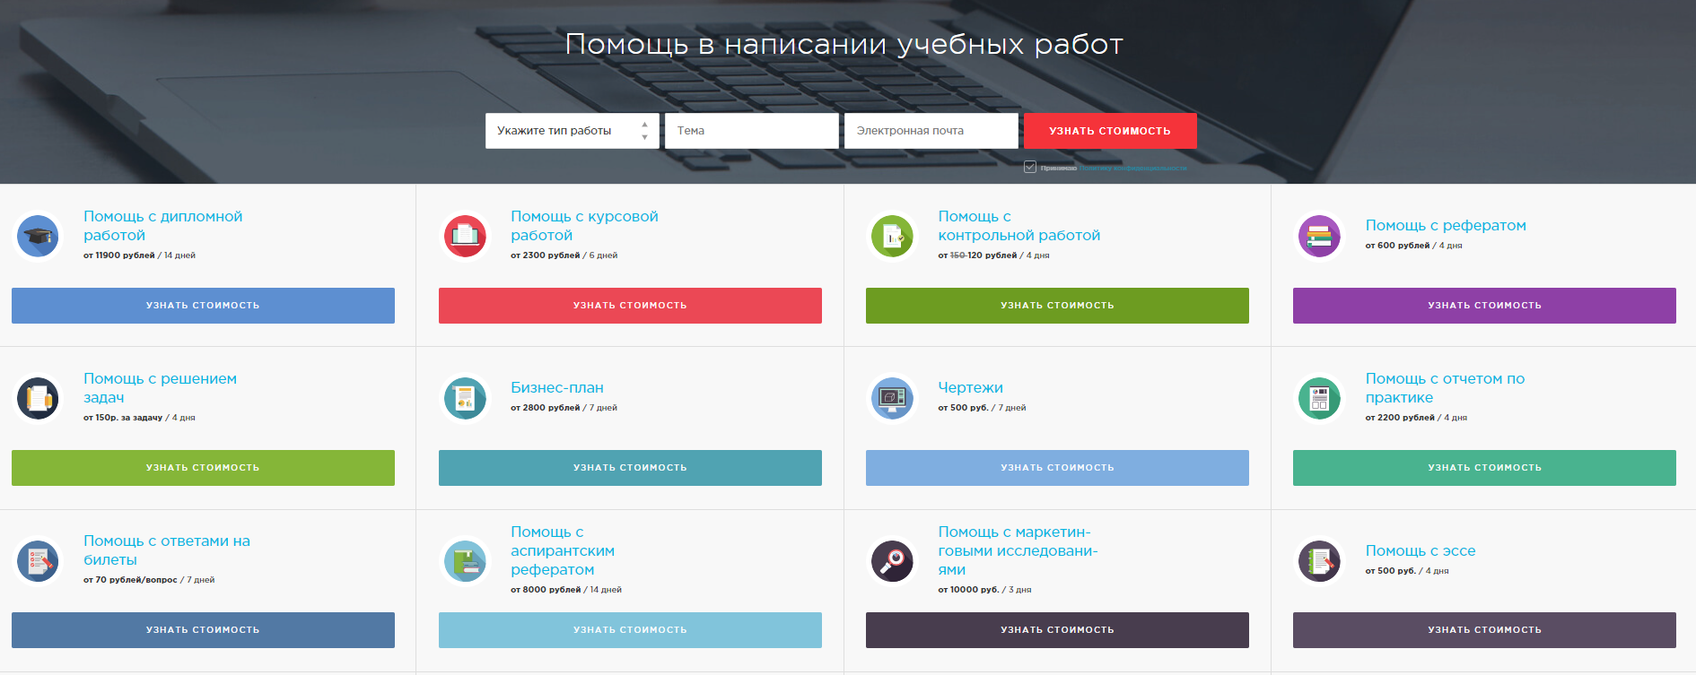The height and width of the screenshot is (675, 1696).
Task: Click Узнать стоимость under Чертежи
Action: click(x=1057, y=468)
